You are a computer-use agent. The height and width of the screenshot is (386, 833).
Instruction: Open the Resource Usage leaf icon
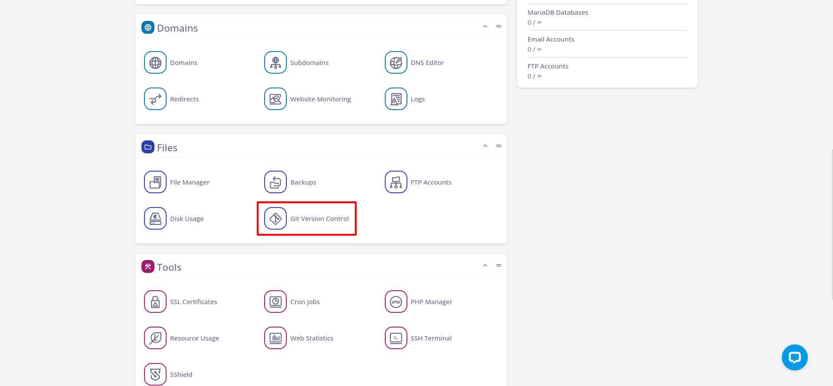(155, 338)
